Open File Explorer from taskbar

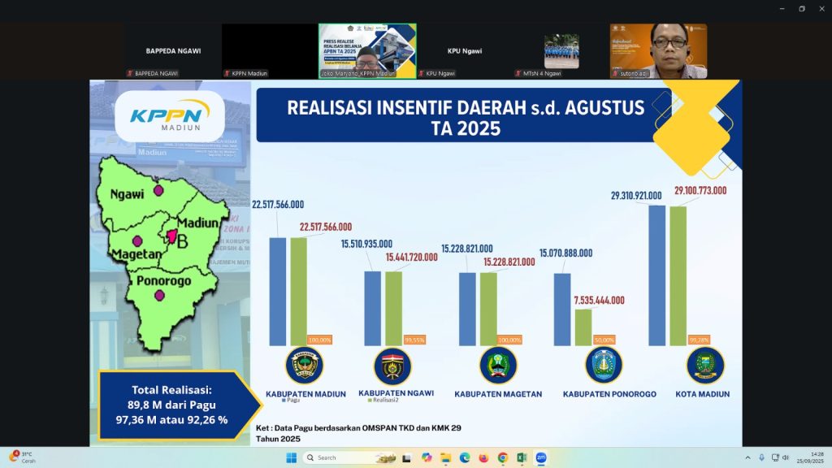pyautogui.click(x=446, y=457)
